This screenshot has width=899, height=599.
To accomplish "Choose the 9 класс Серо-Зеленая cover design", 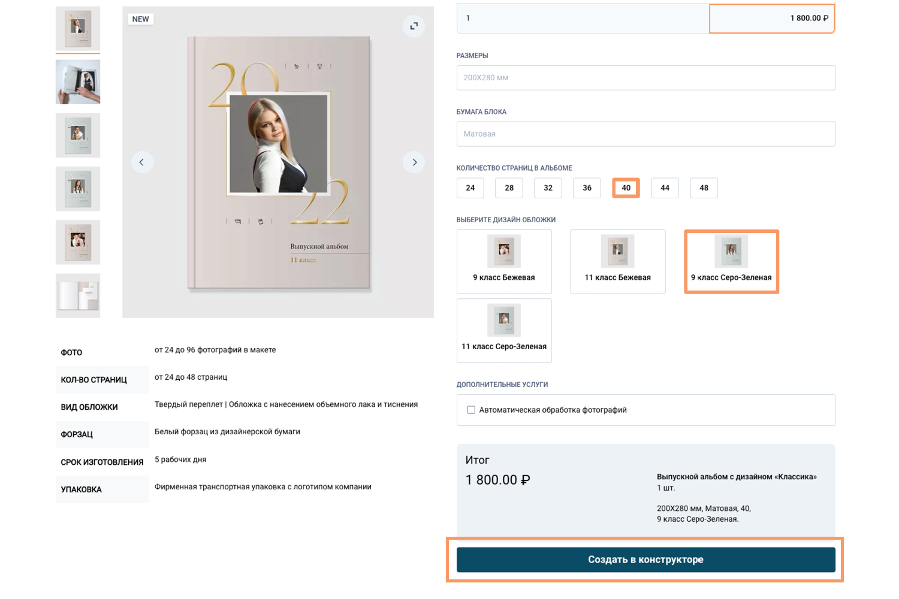I will 731,262.
